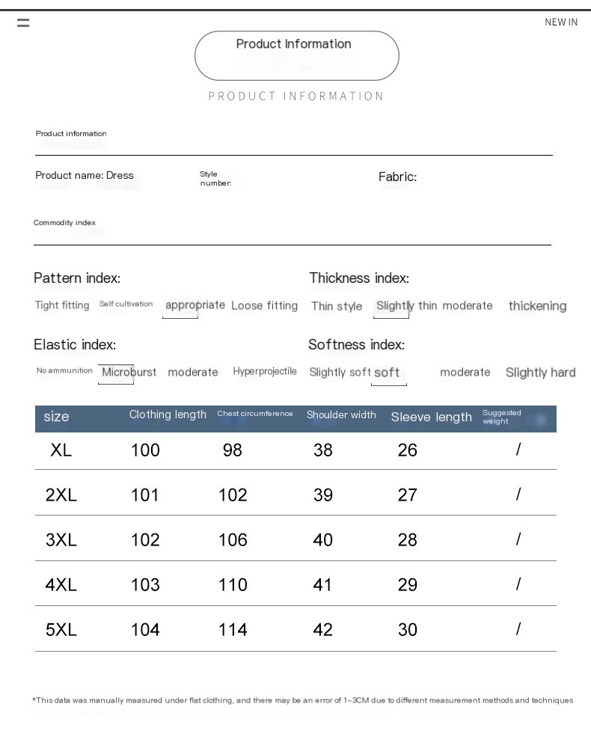Viewport: 591px width, 737px height.
Task: Select the 'soft' softness option
Action: click(x=387, y=373)
